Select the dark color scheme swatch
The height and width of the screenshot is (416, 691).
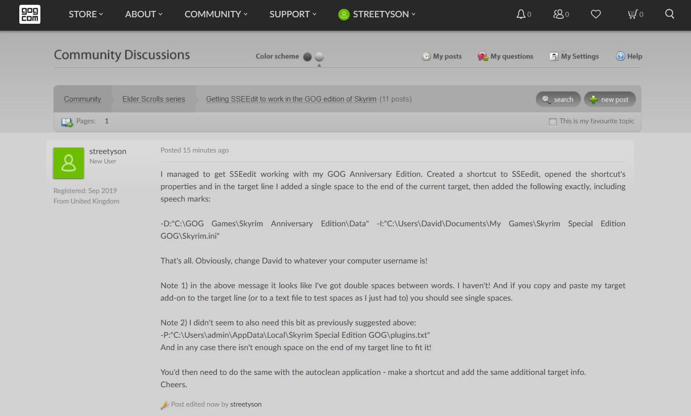point(307,57)
